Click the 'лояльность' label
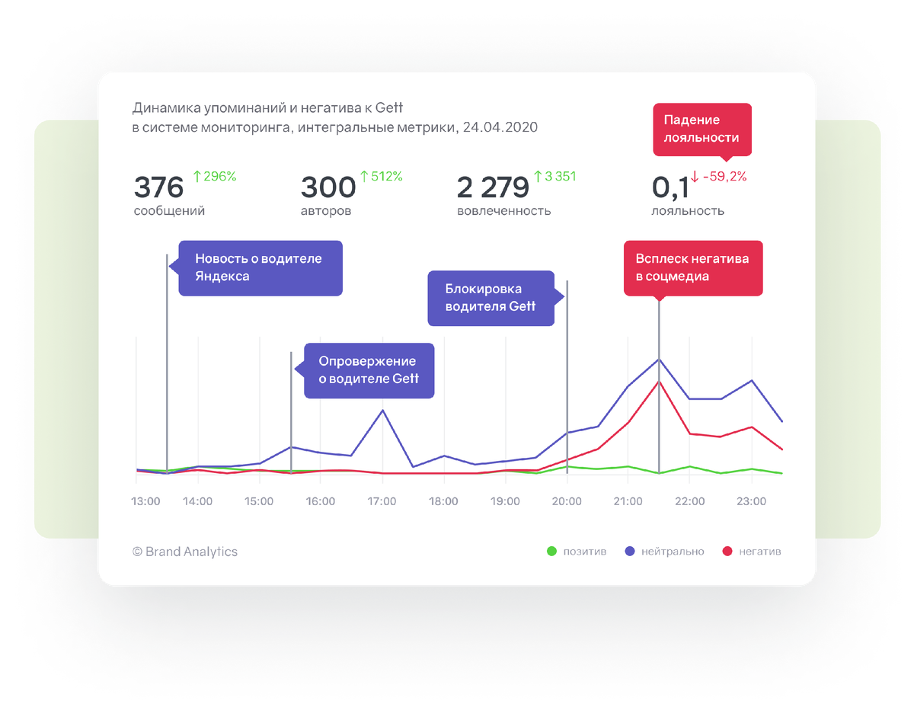The image size is (914, 710). click(688, 211)
